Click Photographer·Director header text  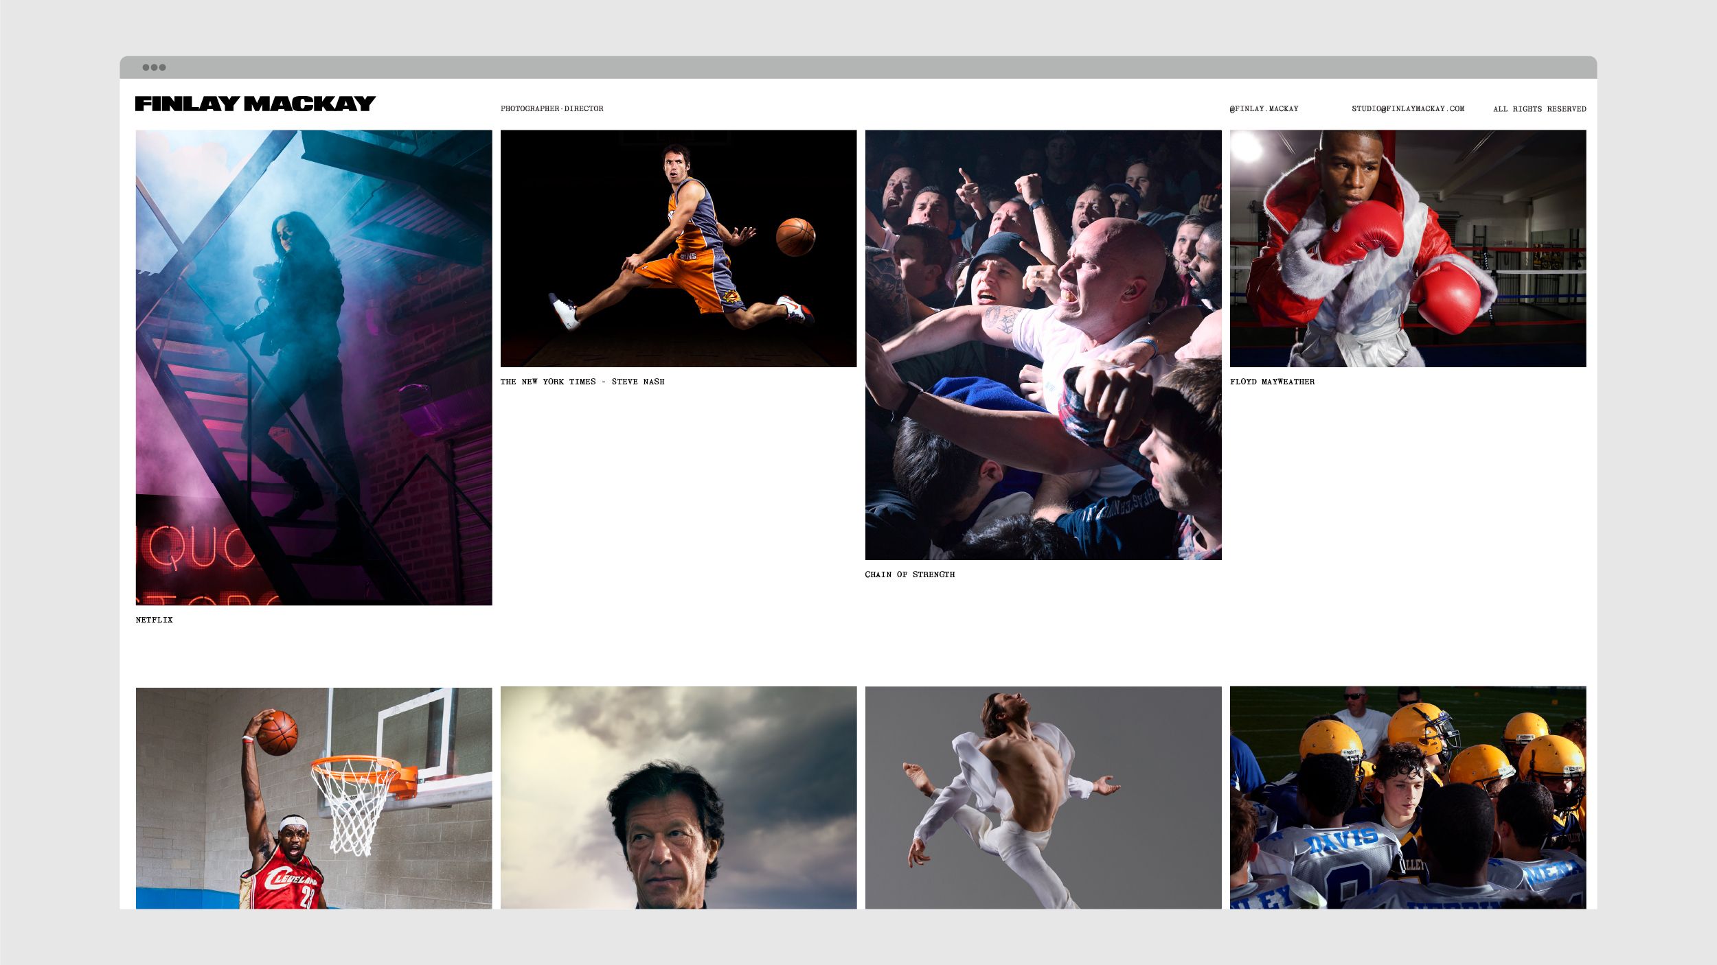(x=552, y=108)
